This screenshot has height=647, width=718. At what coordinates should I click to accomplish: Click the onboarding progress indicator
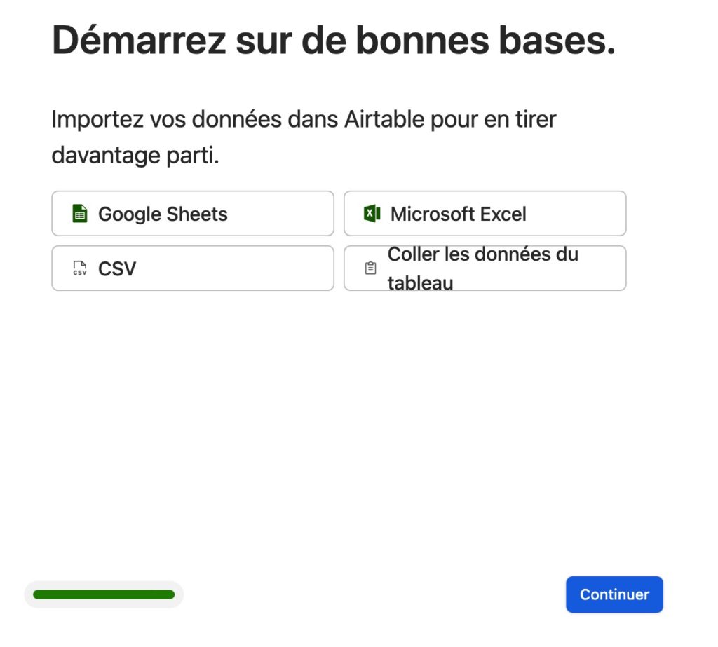pyautogui.click(x=104, y=594)
